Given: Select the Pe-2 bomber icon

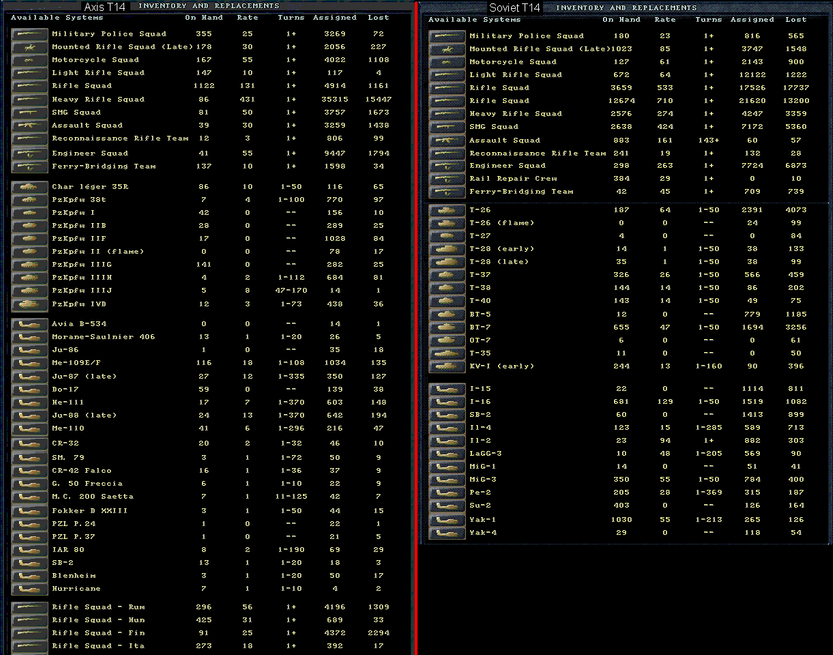Looking at the screenshot, I should click(x=448, y=493).
